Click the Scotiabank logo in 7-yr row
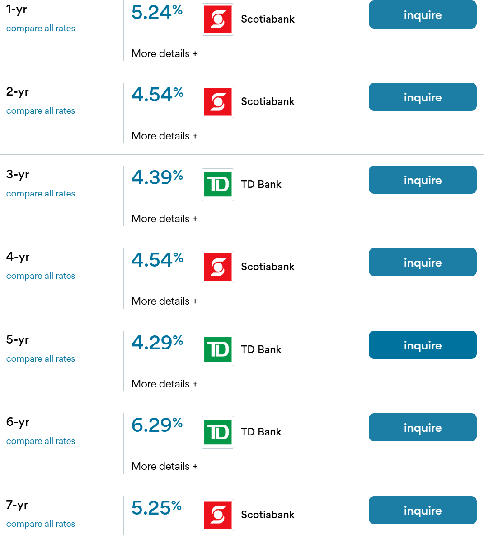484x535 pixels. 218,515
